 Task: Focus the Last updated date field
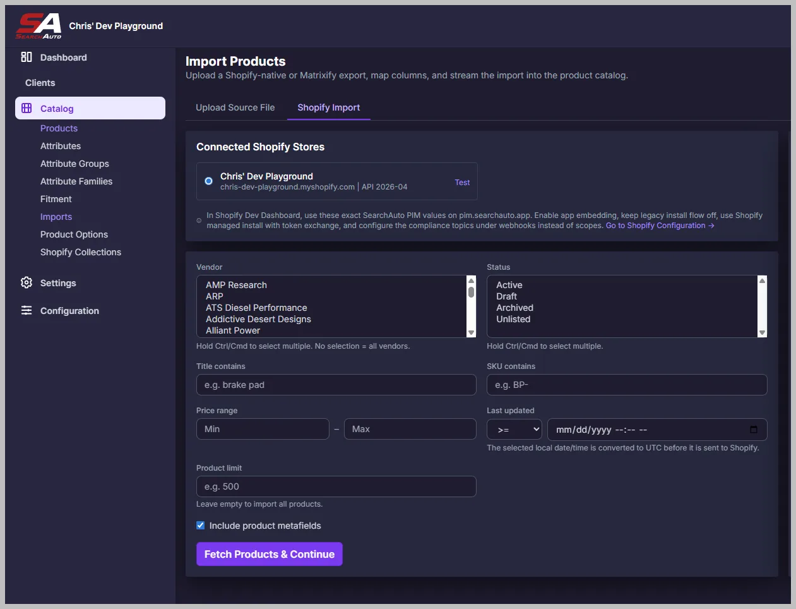pos(657,430)
